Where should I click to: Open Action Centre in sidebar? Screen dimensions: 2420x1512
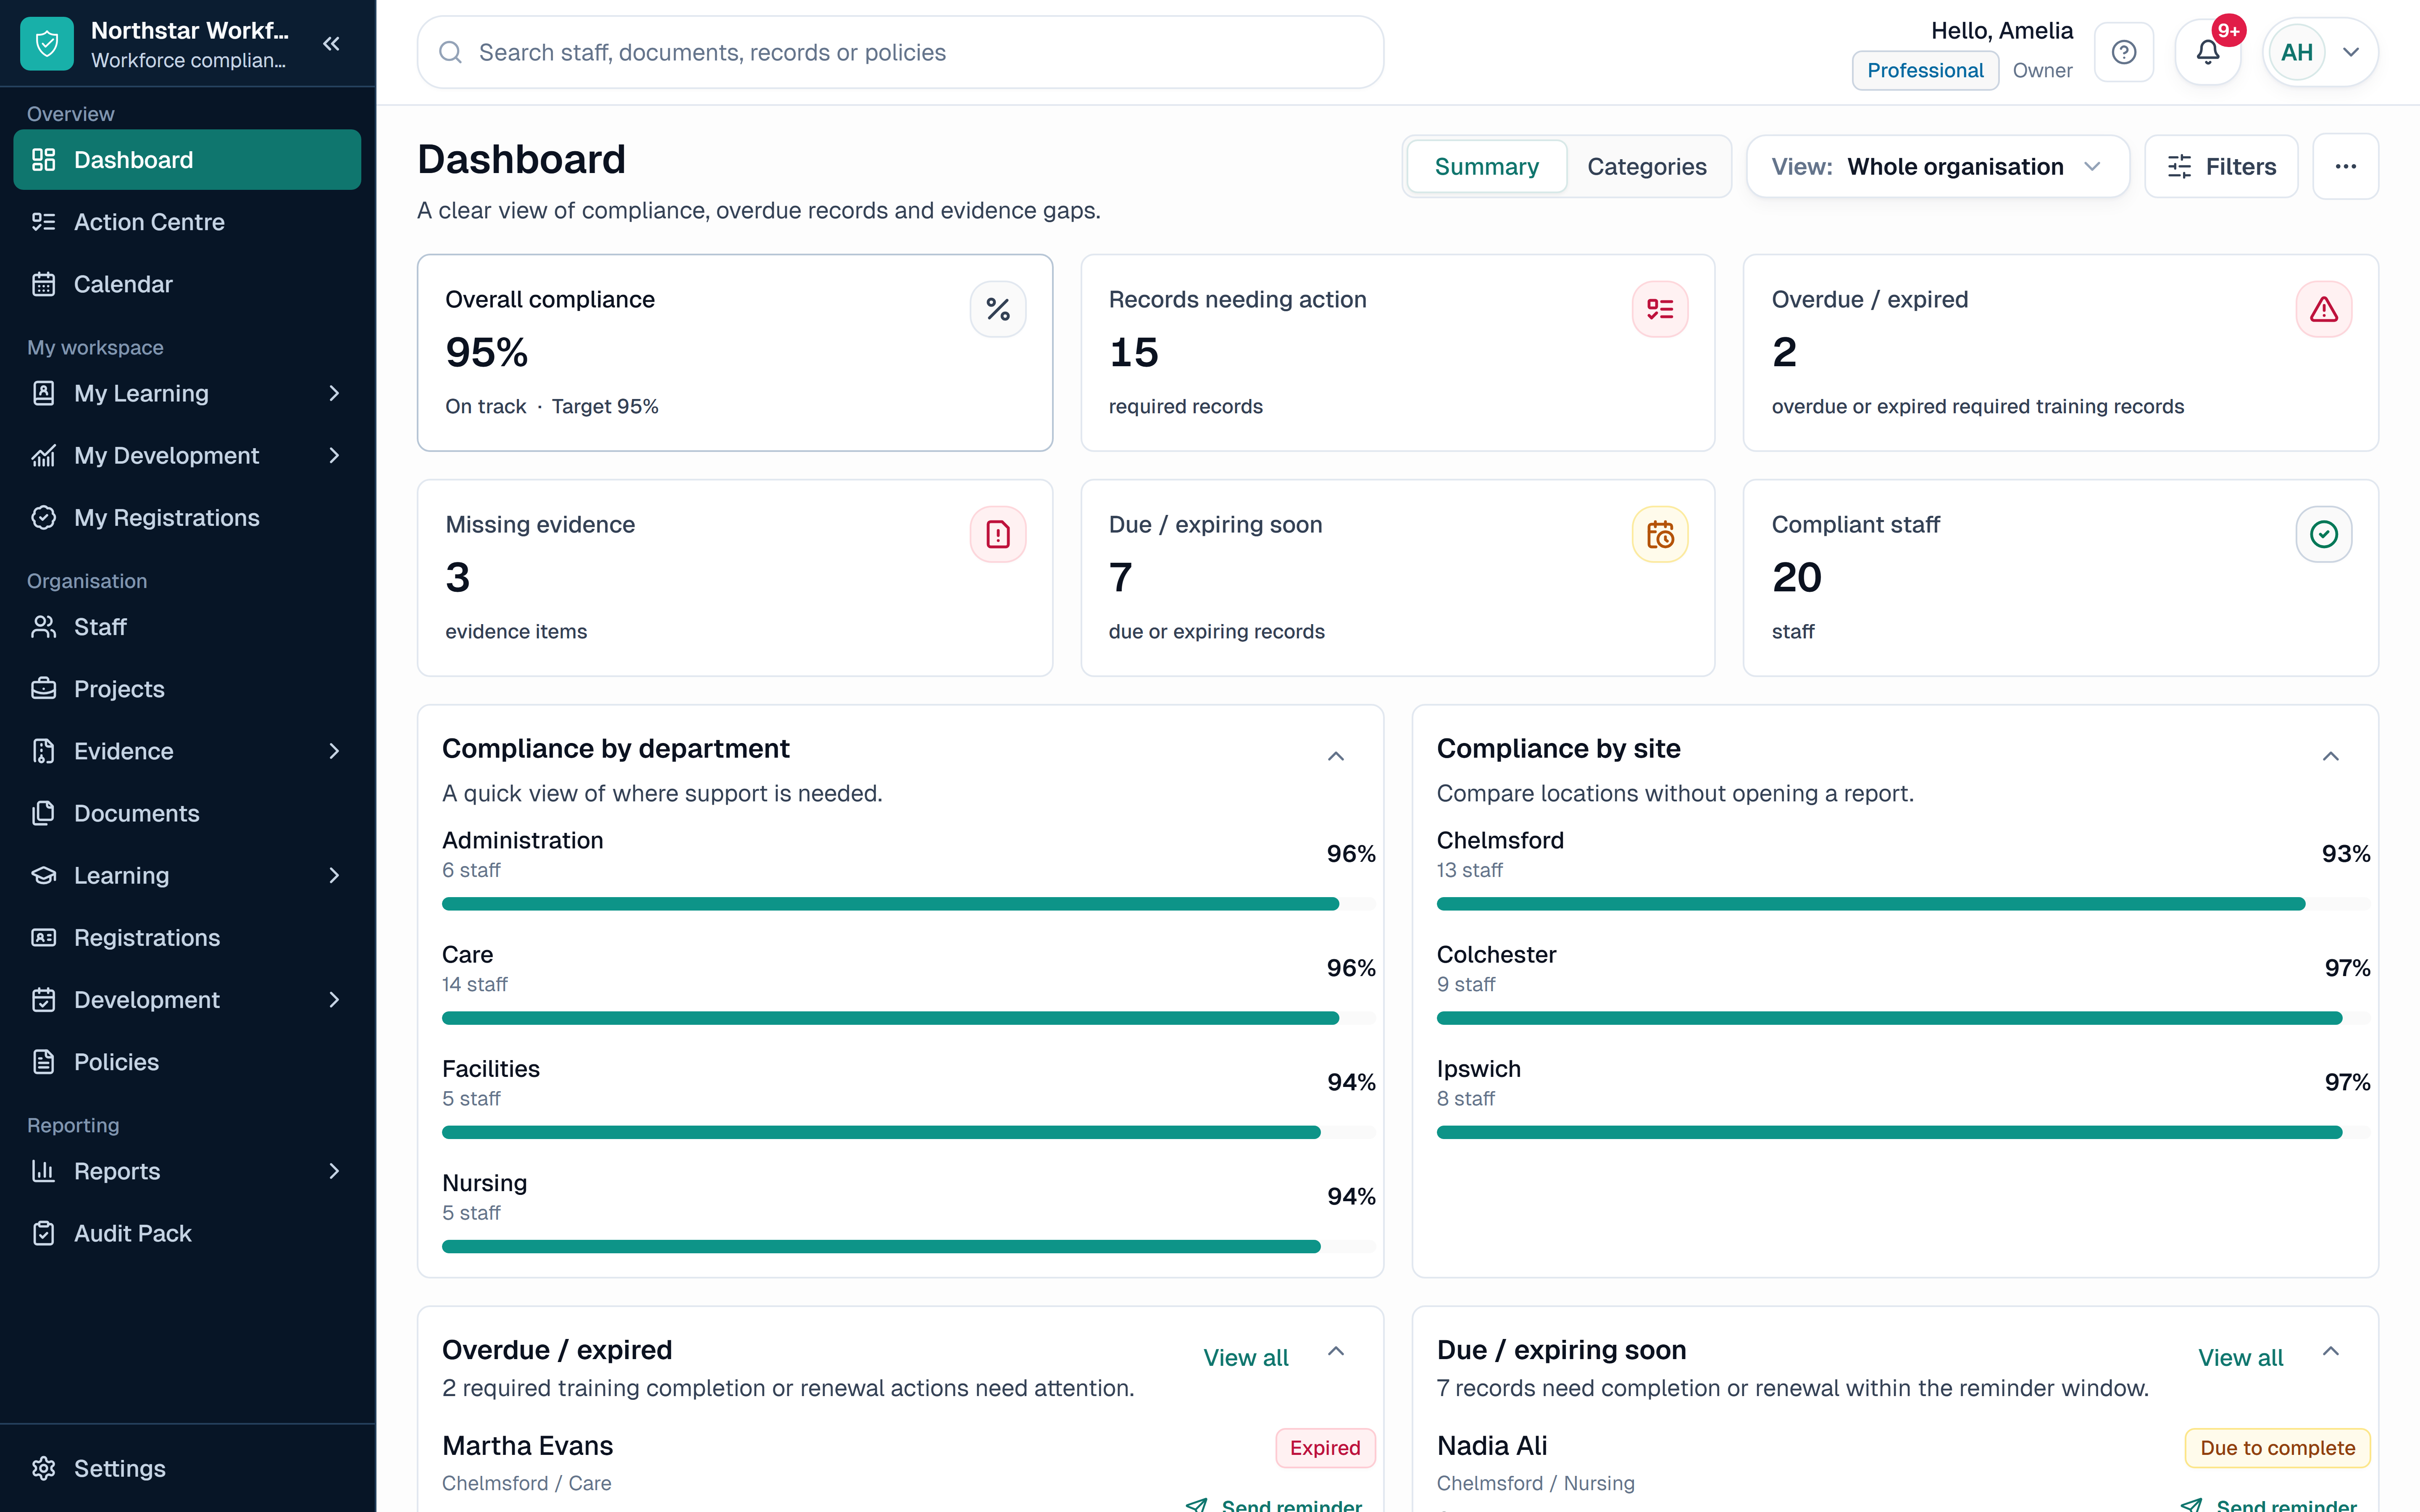point(187,222)
